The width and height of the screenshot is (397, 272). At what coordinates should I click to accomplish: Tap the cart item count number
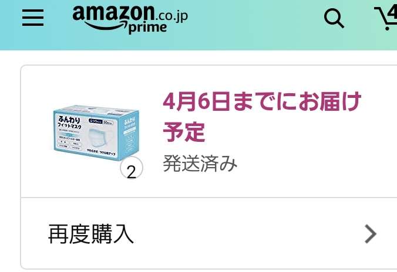pos(393,12)
